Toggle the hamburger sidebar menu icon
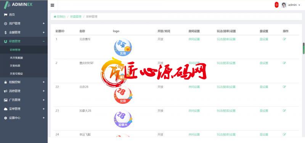Screen dimensions: 305x143 coord(52,5)
